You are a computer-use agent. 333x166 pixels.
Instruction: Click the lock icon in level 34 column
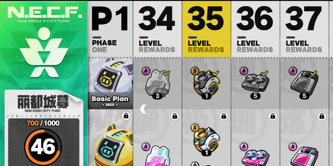[x=174, y=116]
